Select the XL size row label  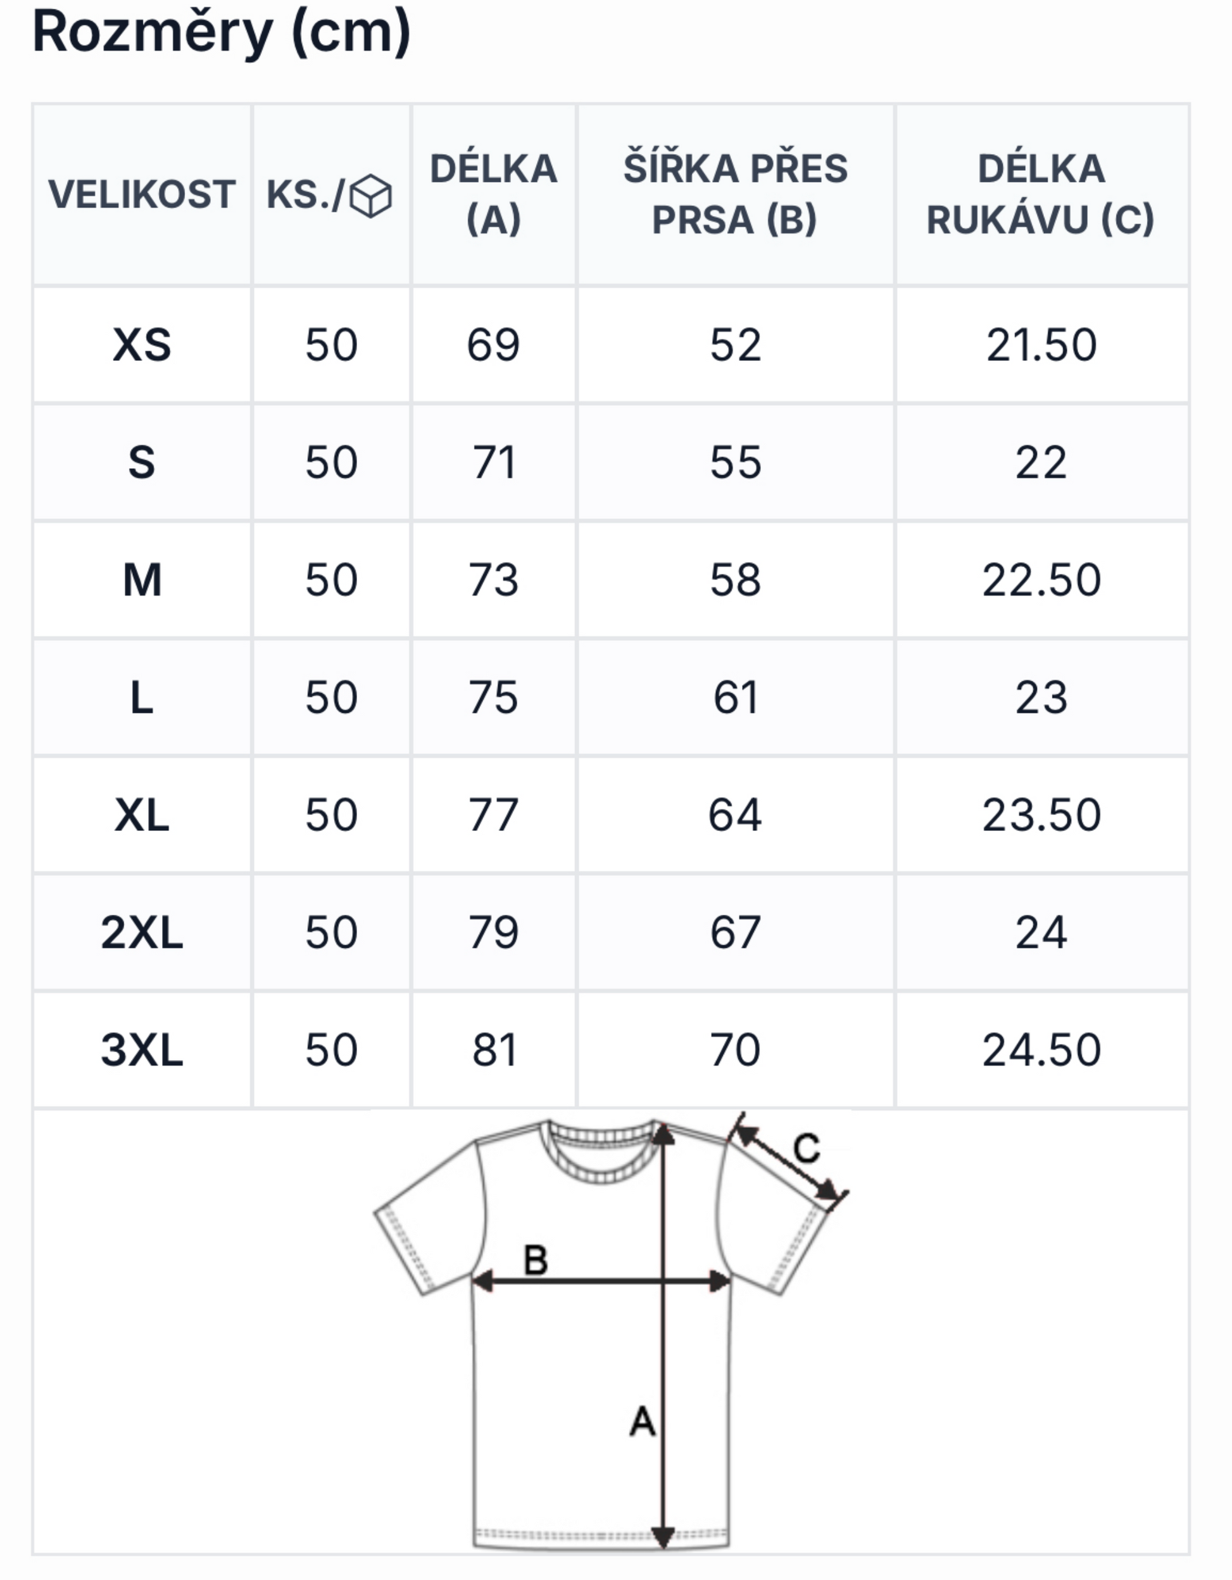pos(142,815)
